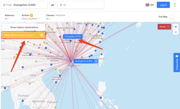The height and width of the screenshot is (109, 180).
Task: Dismiss the China Southern active filter
Action: click(x=42, y=35)
